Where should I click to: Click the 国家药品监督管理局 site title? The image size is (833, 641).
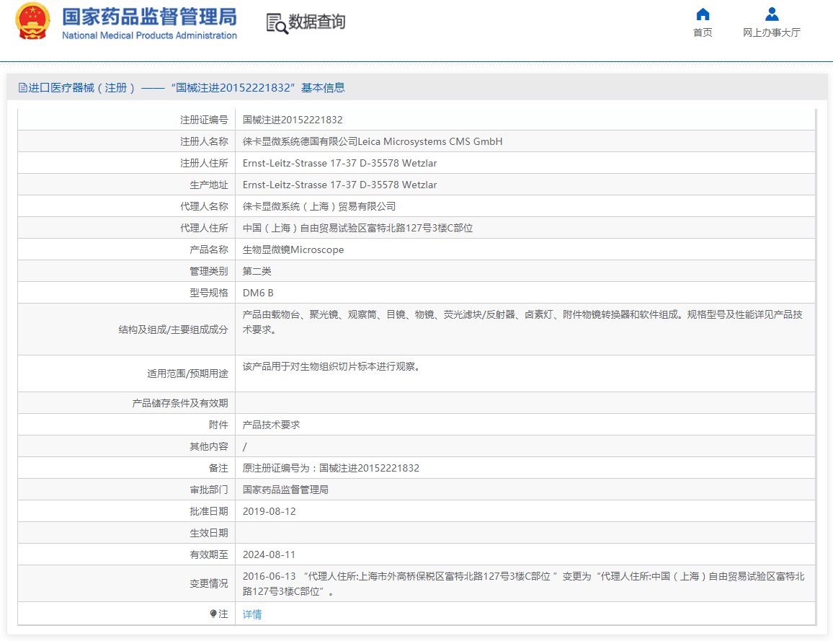149,17
